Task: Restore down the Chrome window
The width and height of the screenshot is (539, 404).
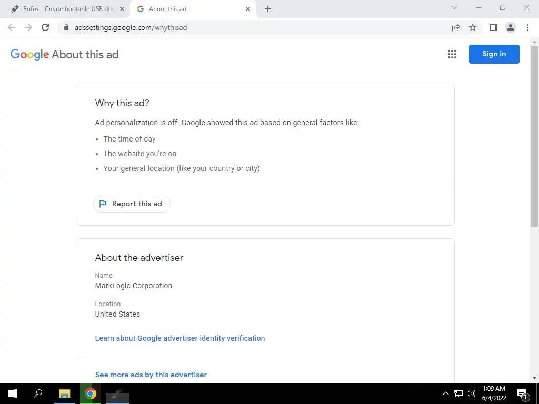Action: [503, 7]
